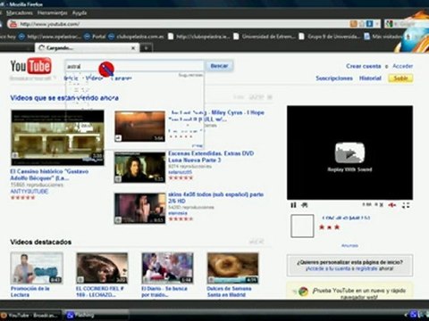
Task: Open the Herramientas menu
Action: click(x=53, y=13)
